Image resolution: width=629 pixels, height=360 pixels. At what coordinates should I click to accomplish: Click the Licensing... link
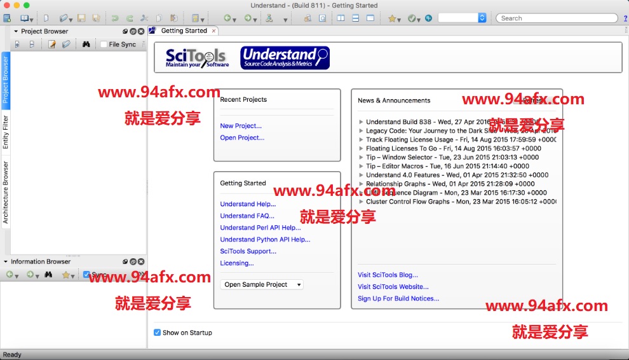click(237, 263)
